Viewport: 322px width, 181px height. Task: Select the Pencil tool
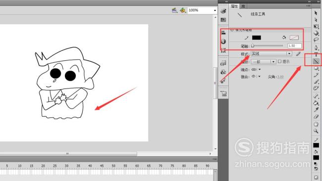316,75
